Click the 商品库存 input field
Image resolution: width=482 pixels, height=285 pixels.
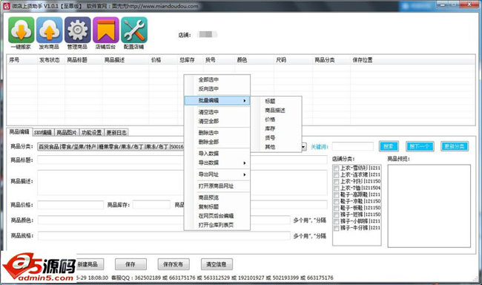(151, 205)
